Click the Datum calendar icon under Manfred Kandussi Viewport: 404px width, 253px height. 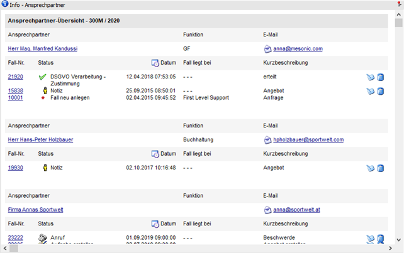coord(155,63)
